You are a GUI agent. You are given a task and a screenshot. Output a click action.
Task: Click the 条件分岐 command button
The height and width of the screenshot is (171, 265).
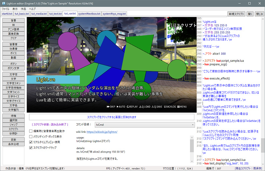(x=13, y=144)
